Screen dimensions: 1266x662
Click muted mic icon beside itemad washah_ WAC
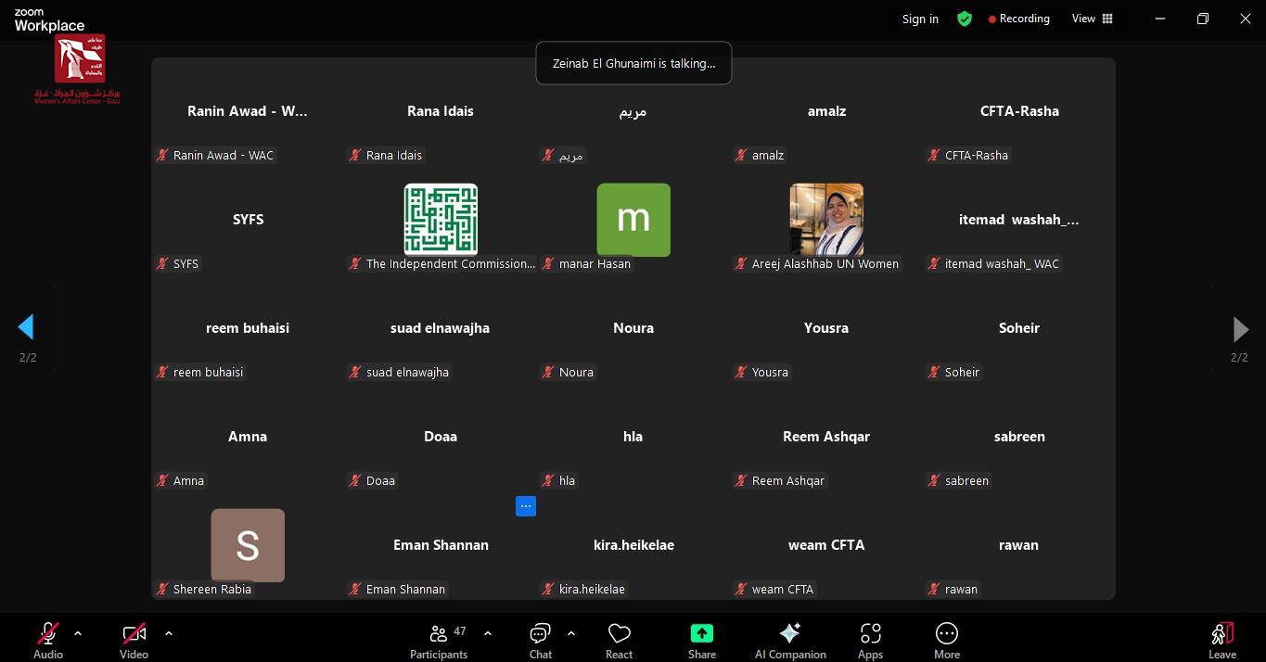934,263
